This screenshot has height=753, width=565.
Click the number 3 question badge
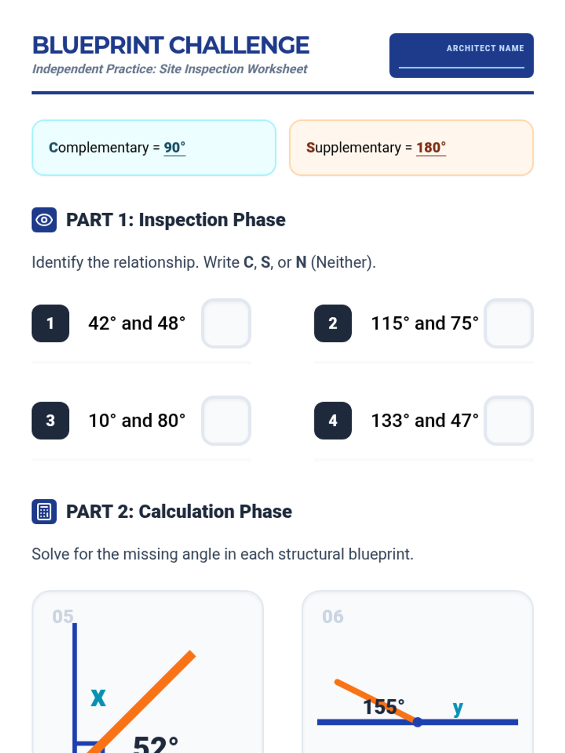pyautogui.click(x=50, y=420)
